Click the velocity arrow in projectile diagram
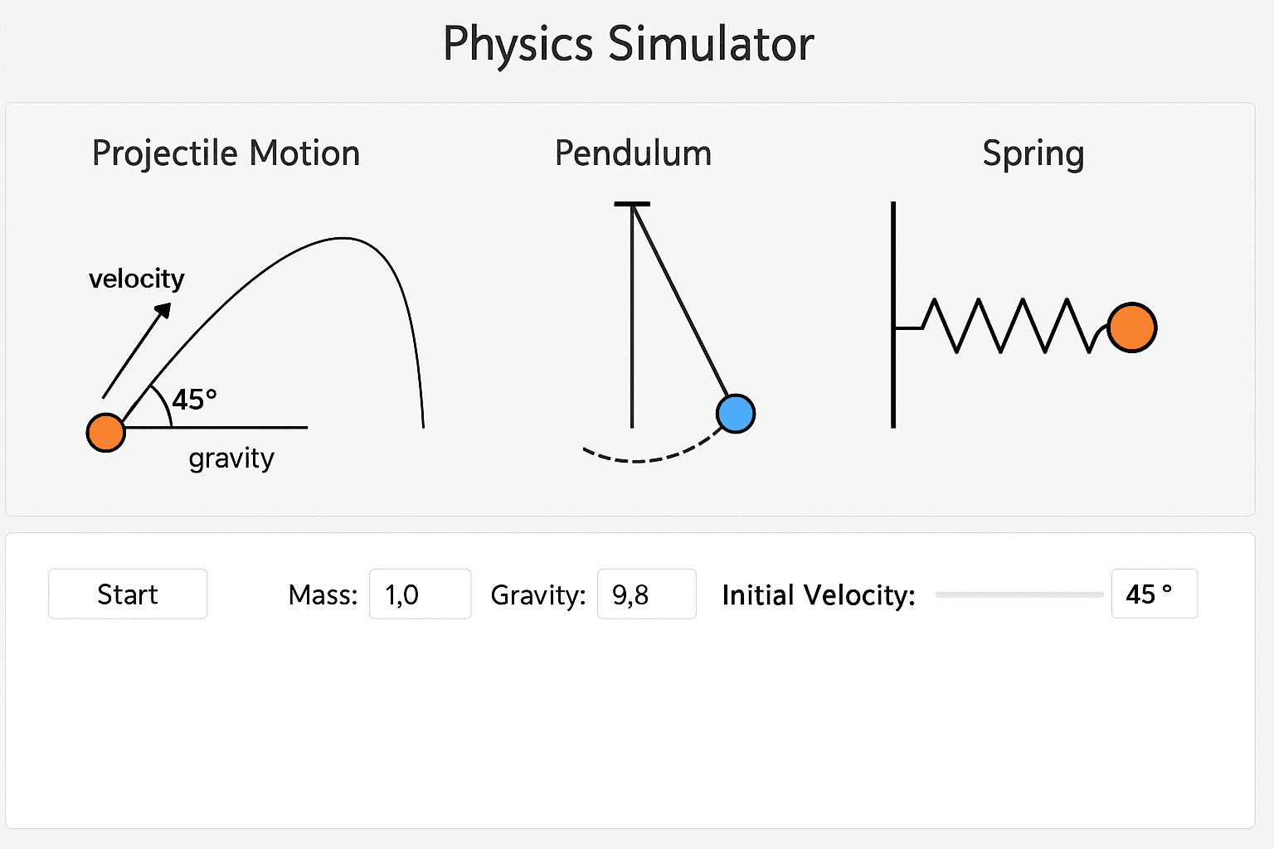Screen dimensions: 1274x849 [137, 350]
